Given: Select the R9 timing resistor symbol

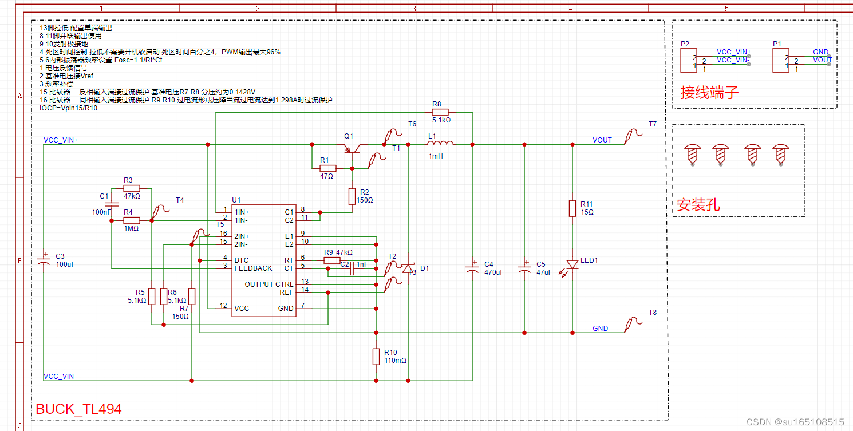Looking at the screenshot, I should pyautogui.click(x=333, y=260).
